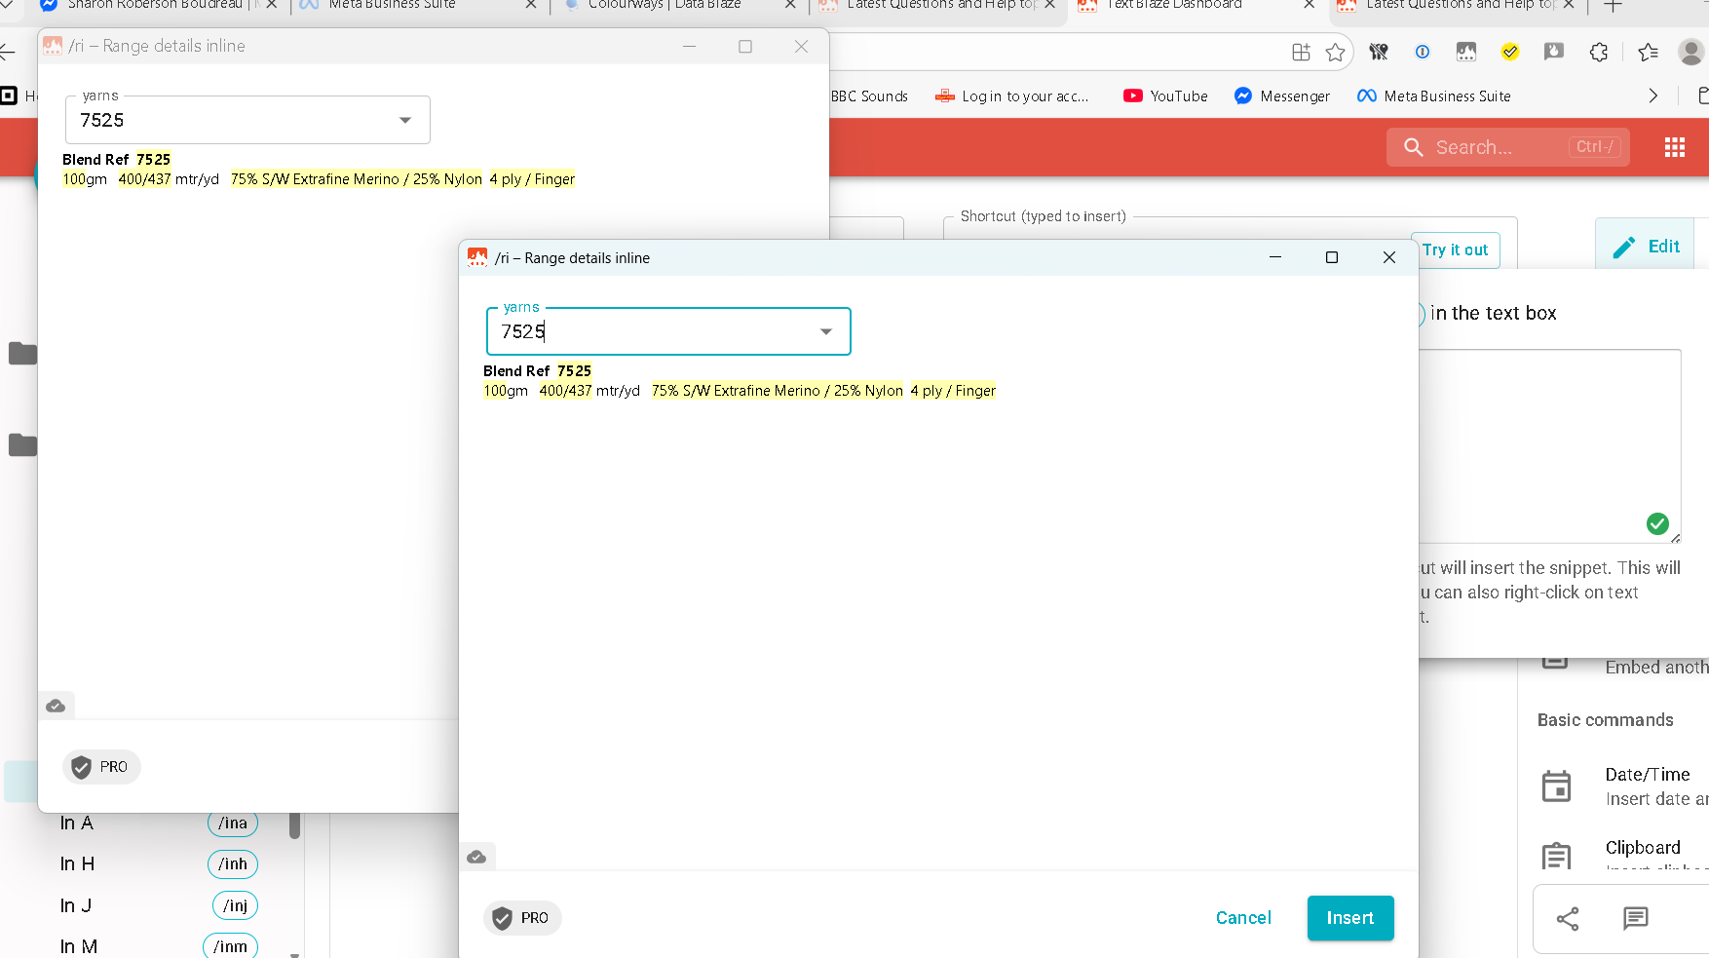Open the apps grid icon
1709x958 pixels.
[1674, 147]
